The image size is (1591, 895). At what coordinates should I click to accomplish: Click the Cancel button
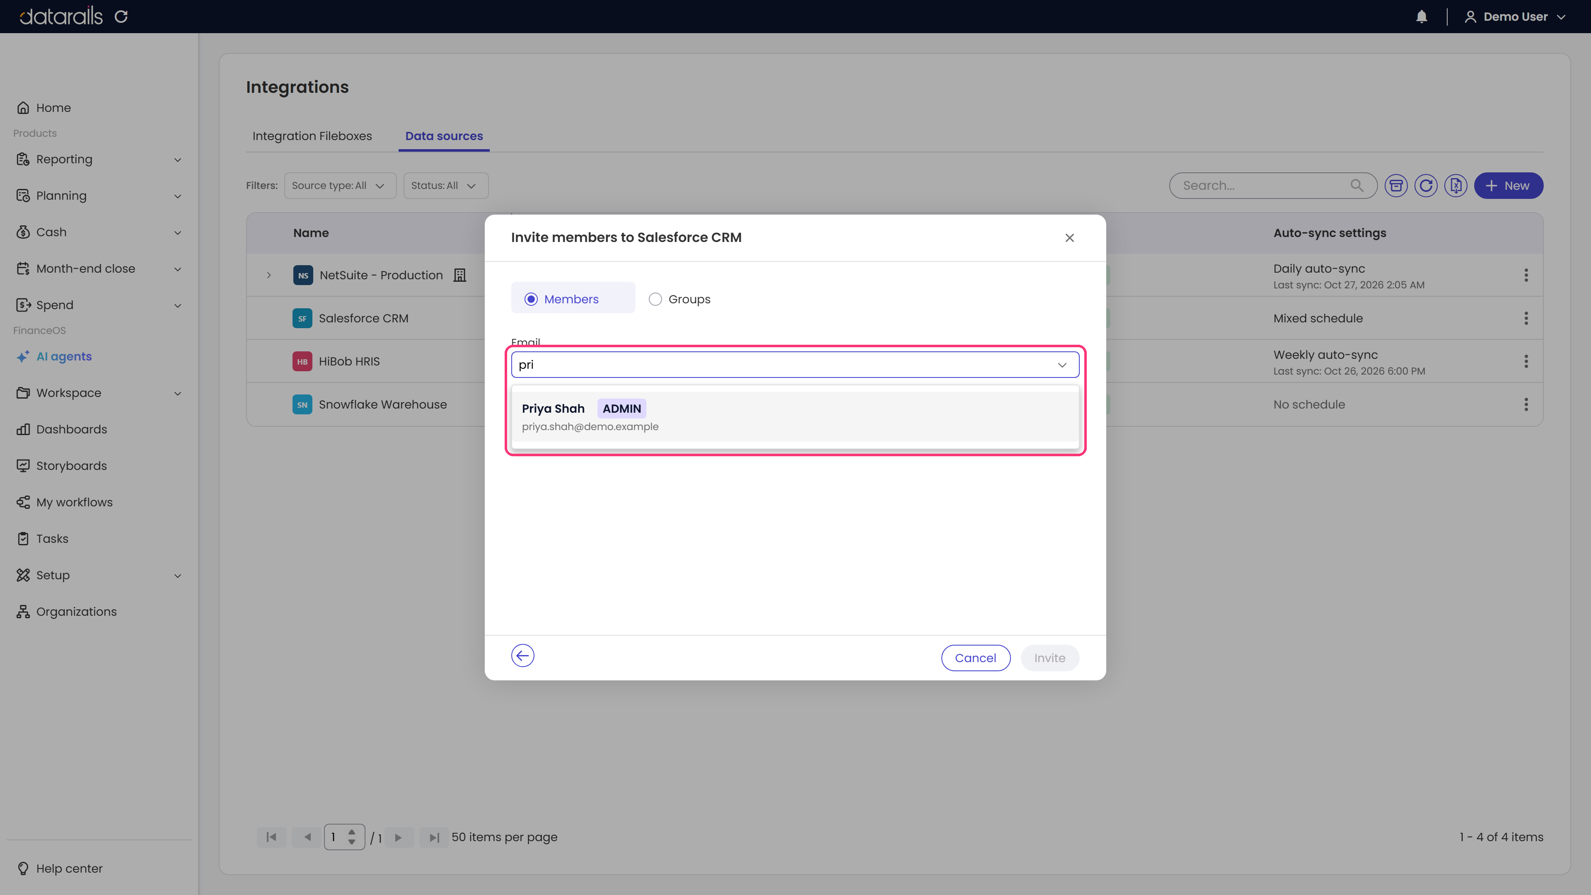975,658
